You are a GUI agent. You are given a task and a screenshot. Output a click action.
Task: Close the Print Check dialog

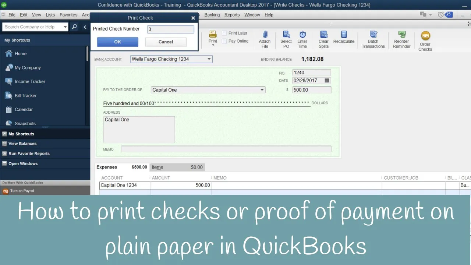[193, 18]
